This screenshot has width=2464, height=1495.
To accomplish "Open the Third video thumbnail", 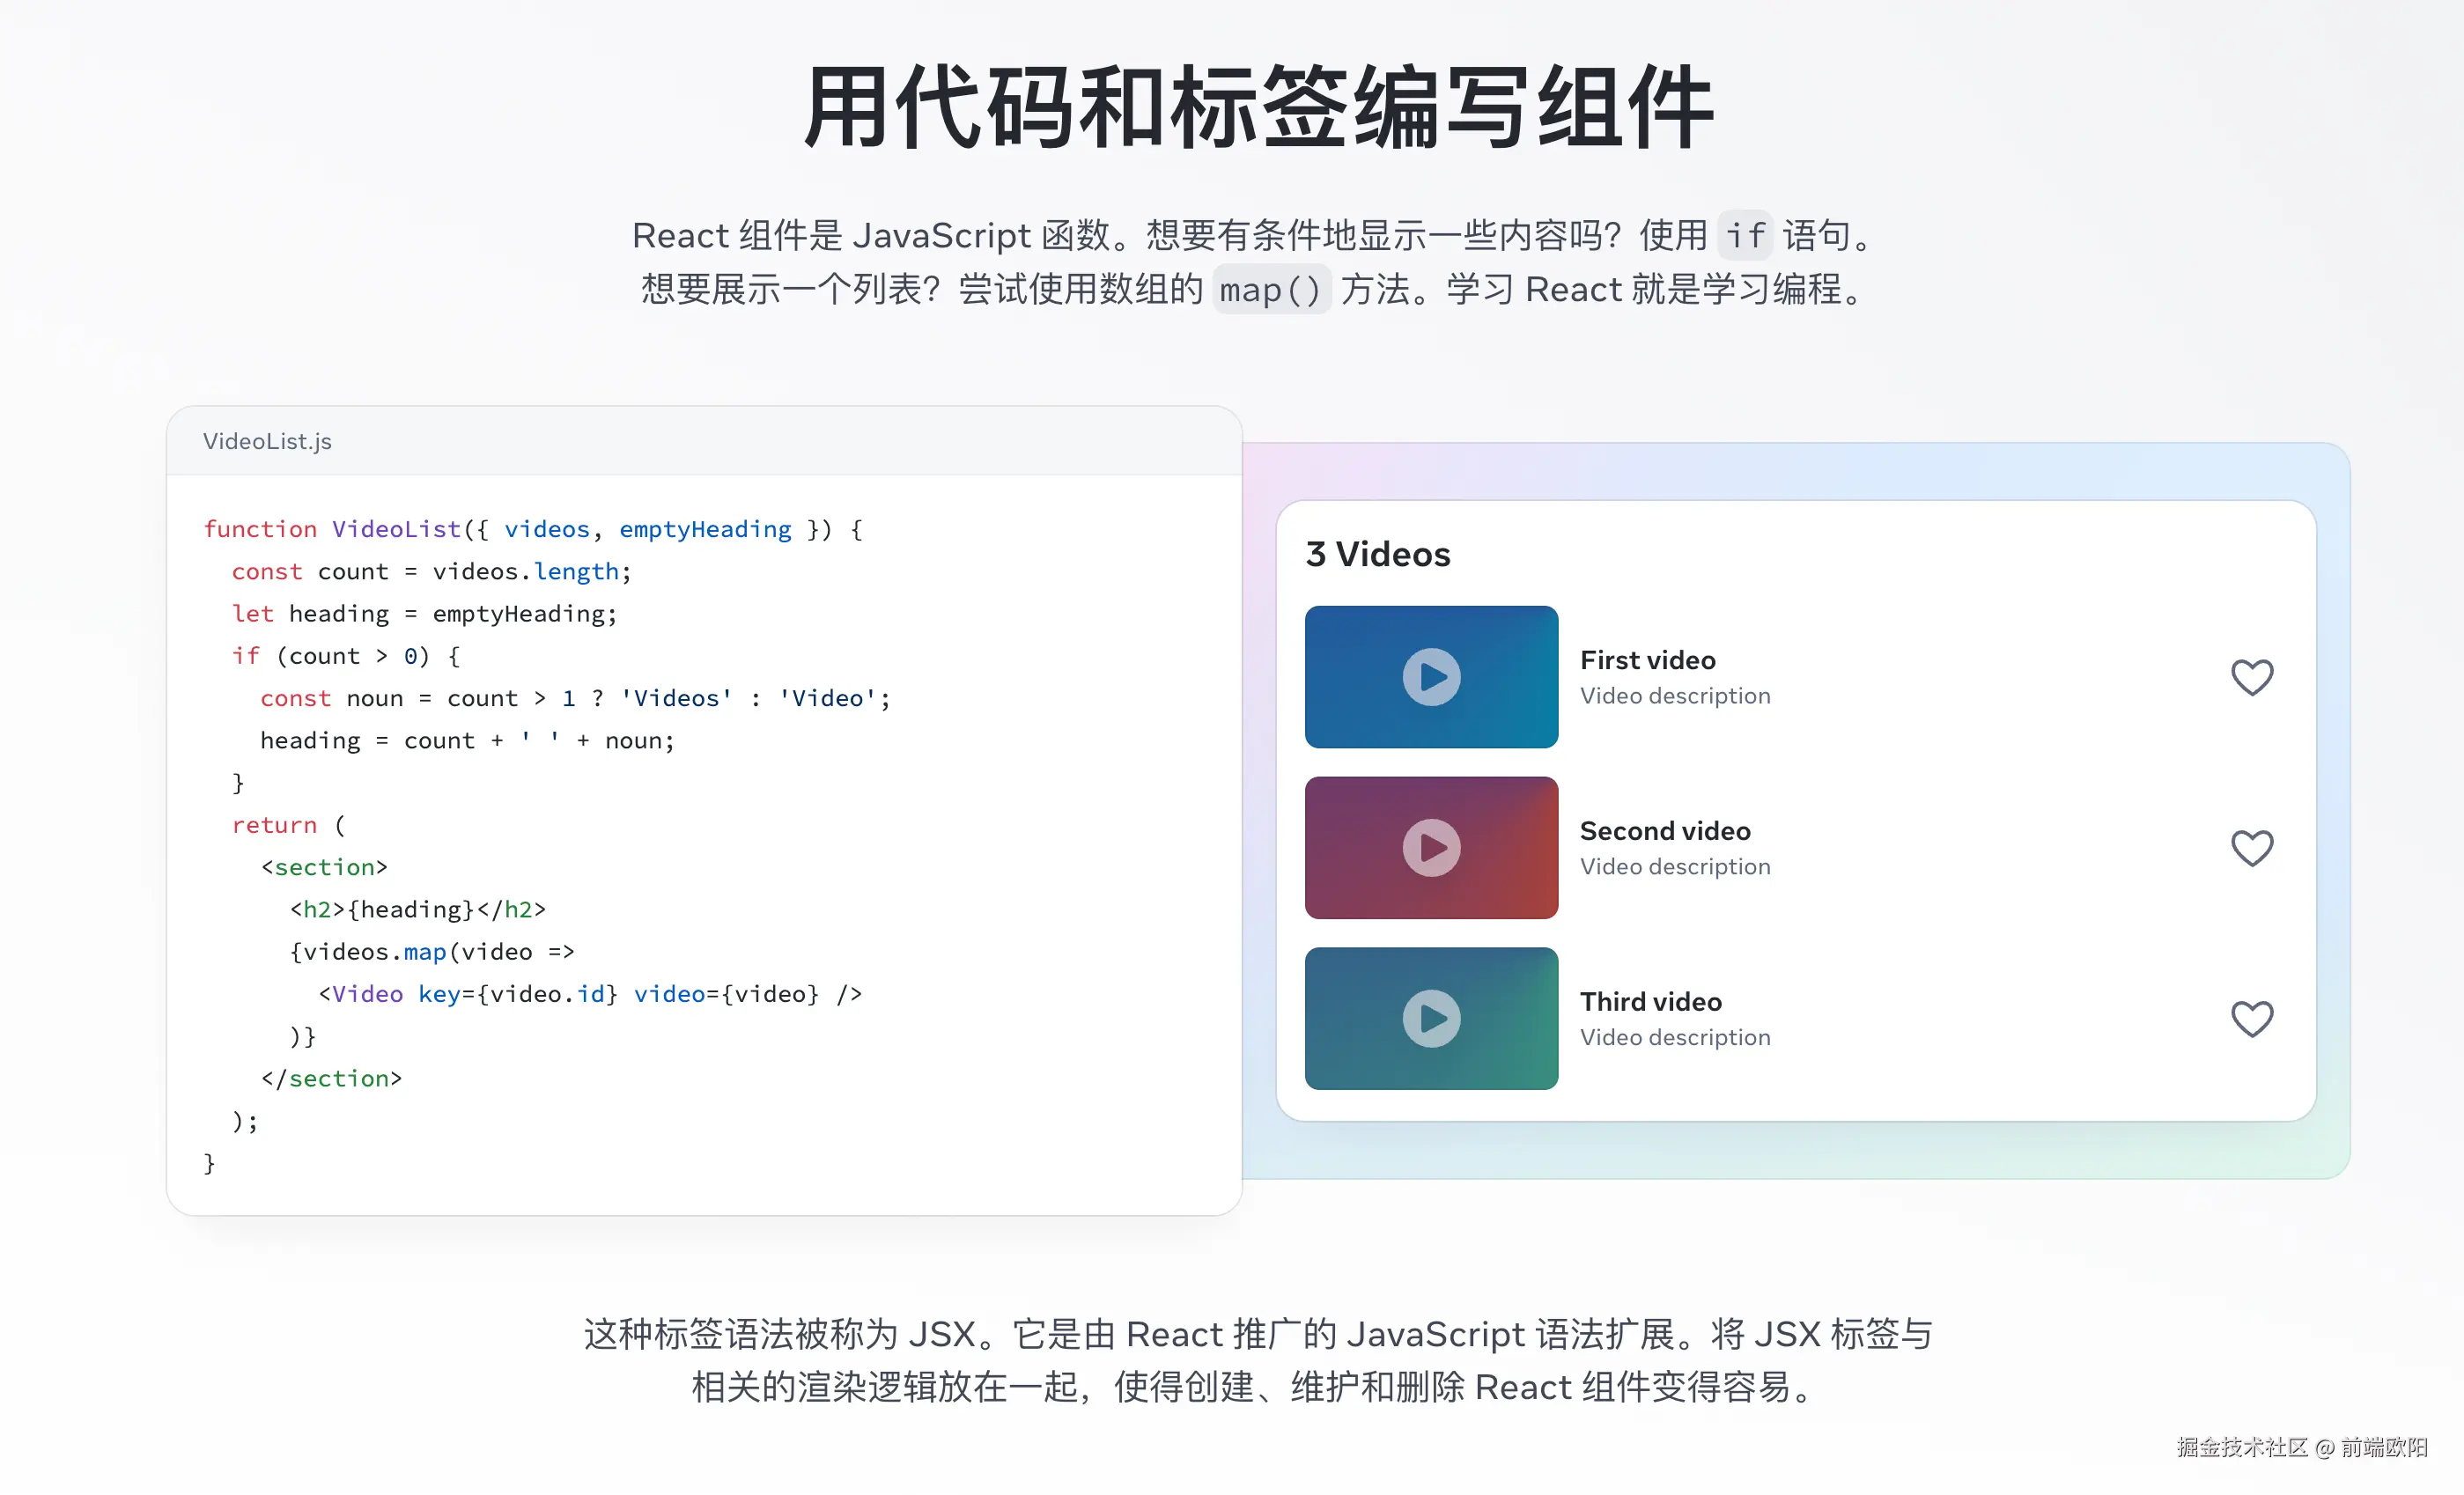I will coord(1430,1018).
